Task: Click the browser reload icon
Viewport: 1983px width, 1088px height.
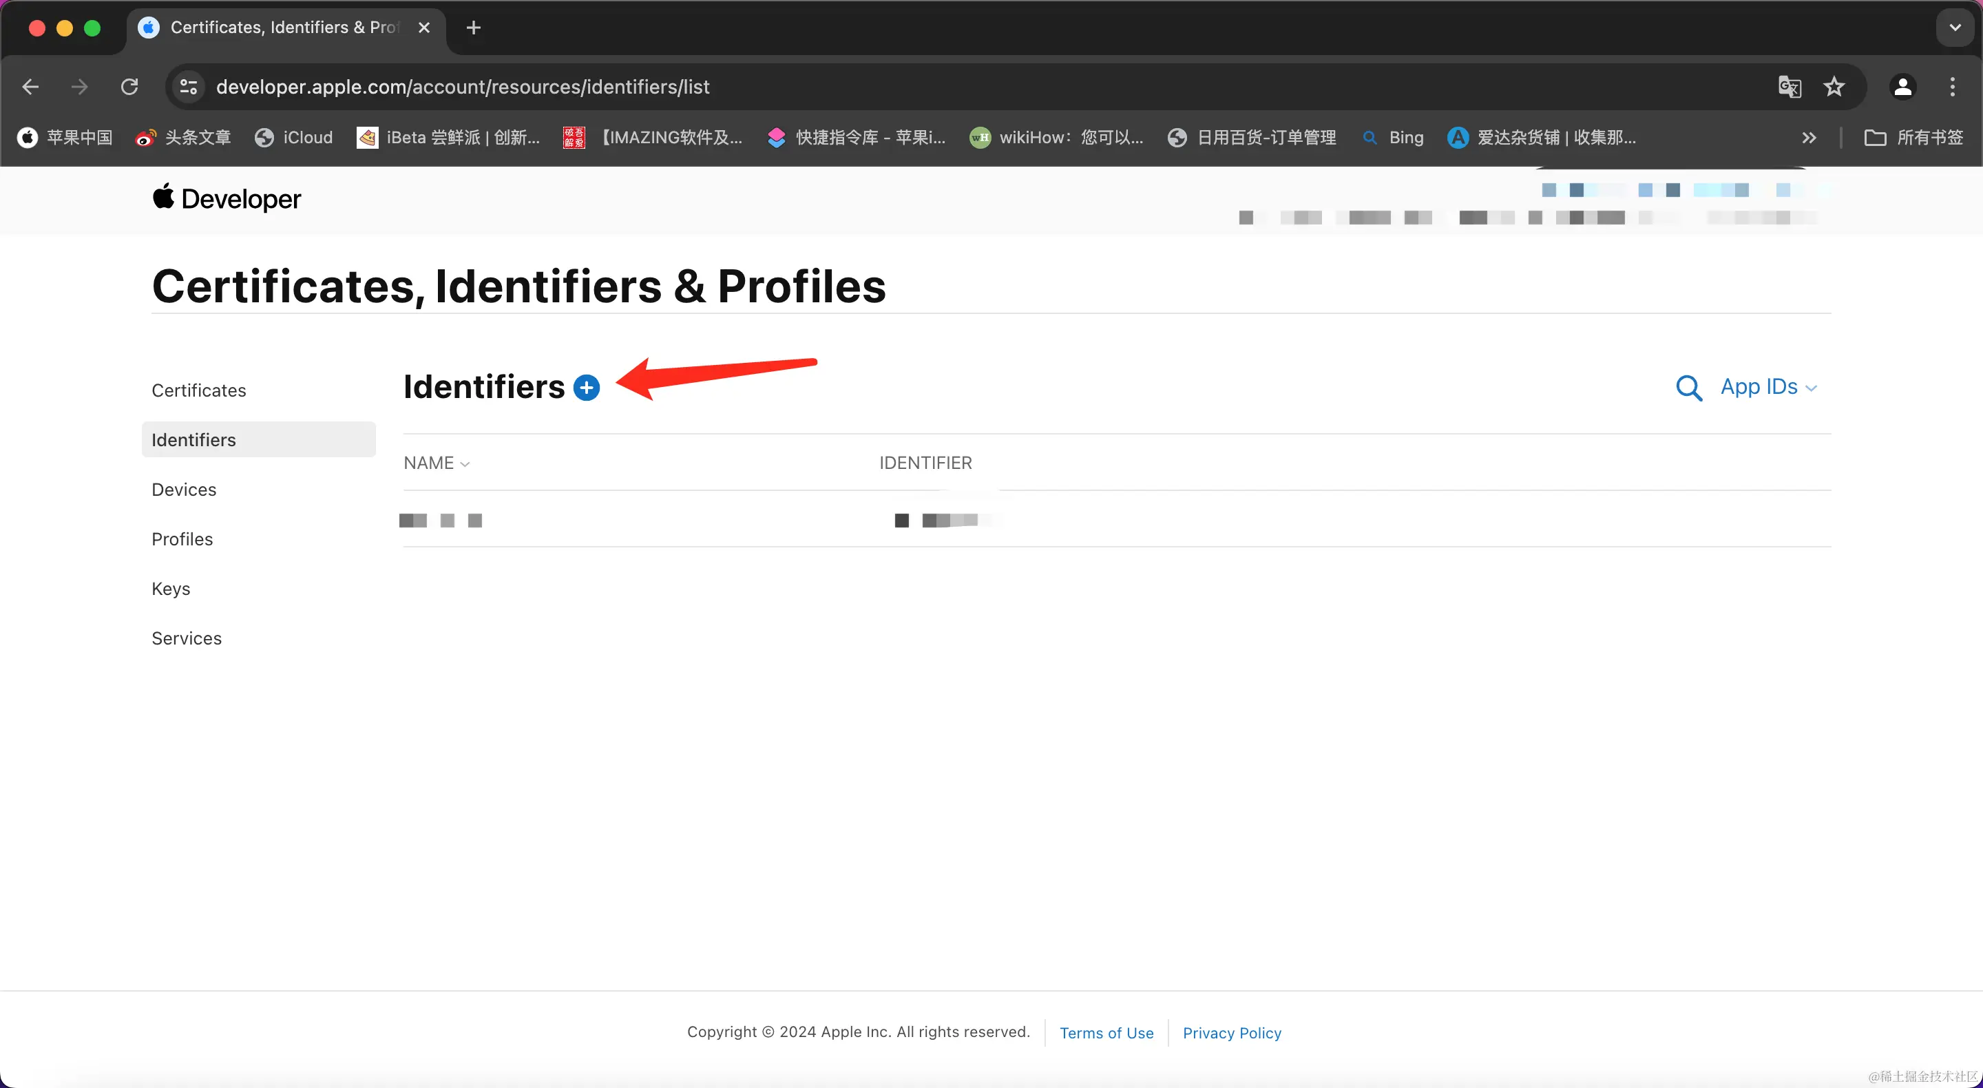Action: pyautogui.click(x=129, y=87)
